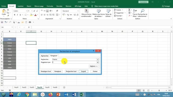Viewport: 173px width, 97px height.
Task: Open Trier et filtrer menu
Action: pos(135,13)
